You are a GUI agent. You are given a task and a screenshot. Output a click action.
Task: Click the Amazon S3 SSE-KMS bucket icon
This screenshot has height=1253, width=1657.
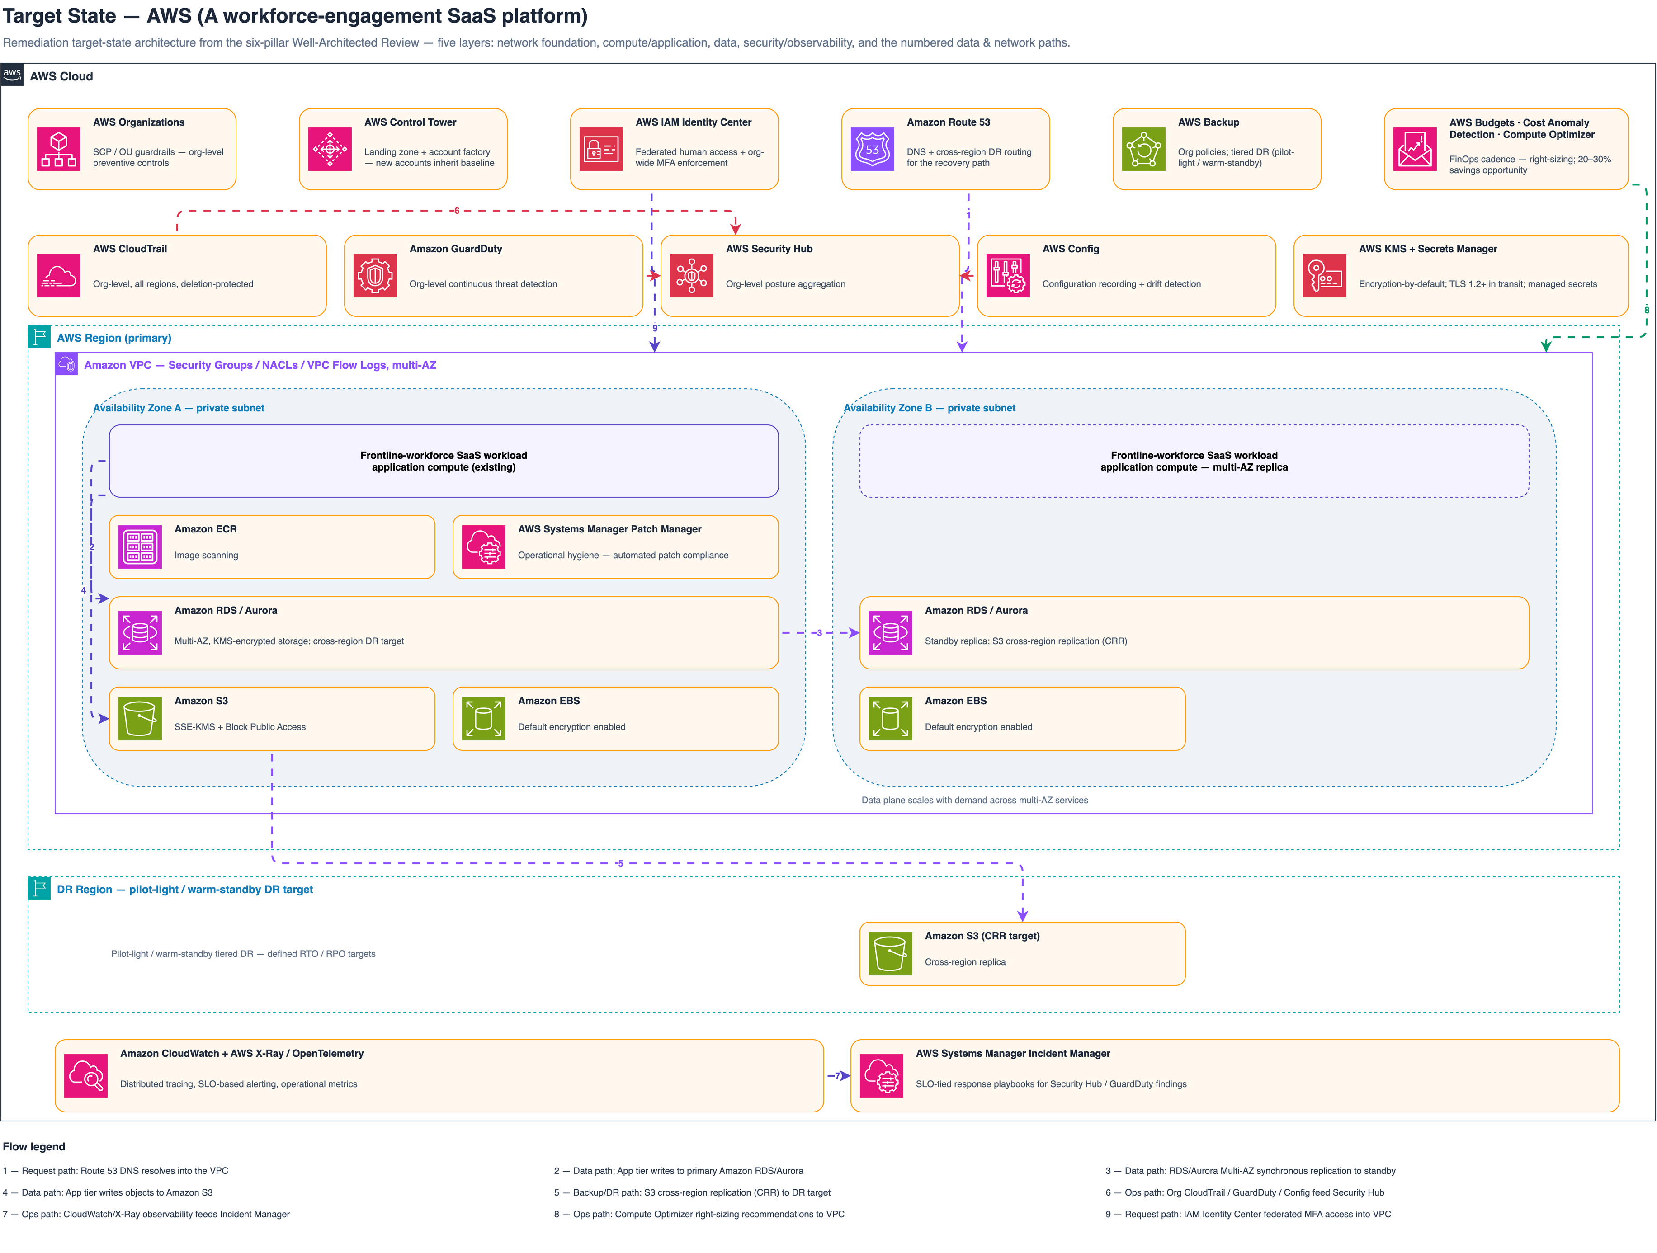[140, 719]
